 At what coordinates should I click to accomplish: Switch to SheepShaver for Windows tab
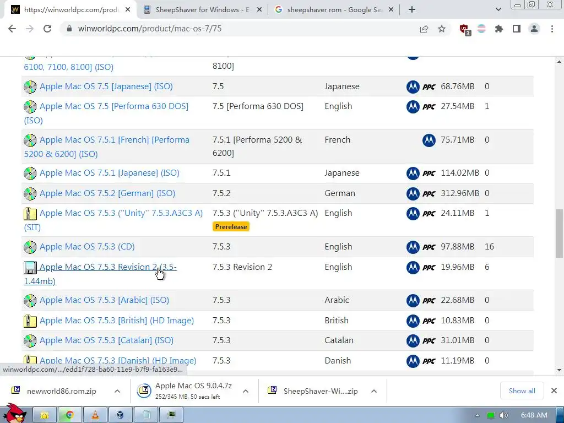coord(203,10)
